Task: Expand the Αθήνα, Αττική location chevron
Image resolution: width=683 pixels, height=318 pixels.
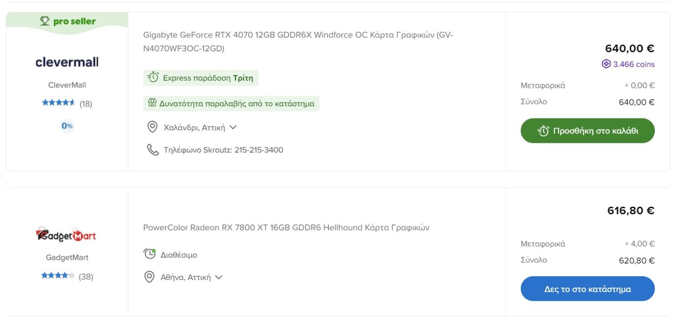Action: pyautogui.click(x=219, y=277)
